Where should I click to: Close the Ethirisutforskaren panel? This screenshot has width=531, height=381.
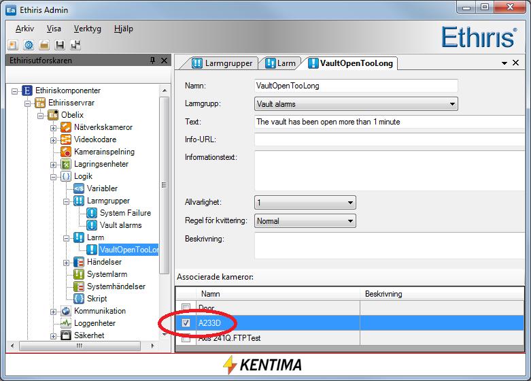pyautogui.click(x=165, y=61)
